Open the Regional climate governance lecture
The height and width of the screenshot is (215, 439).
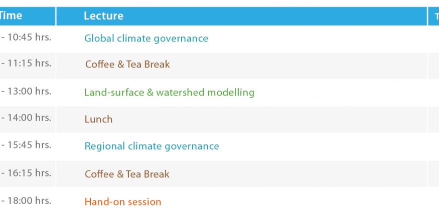(x=152, y=146)
